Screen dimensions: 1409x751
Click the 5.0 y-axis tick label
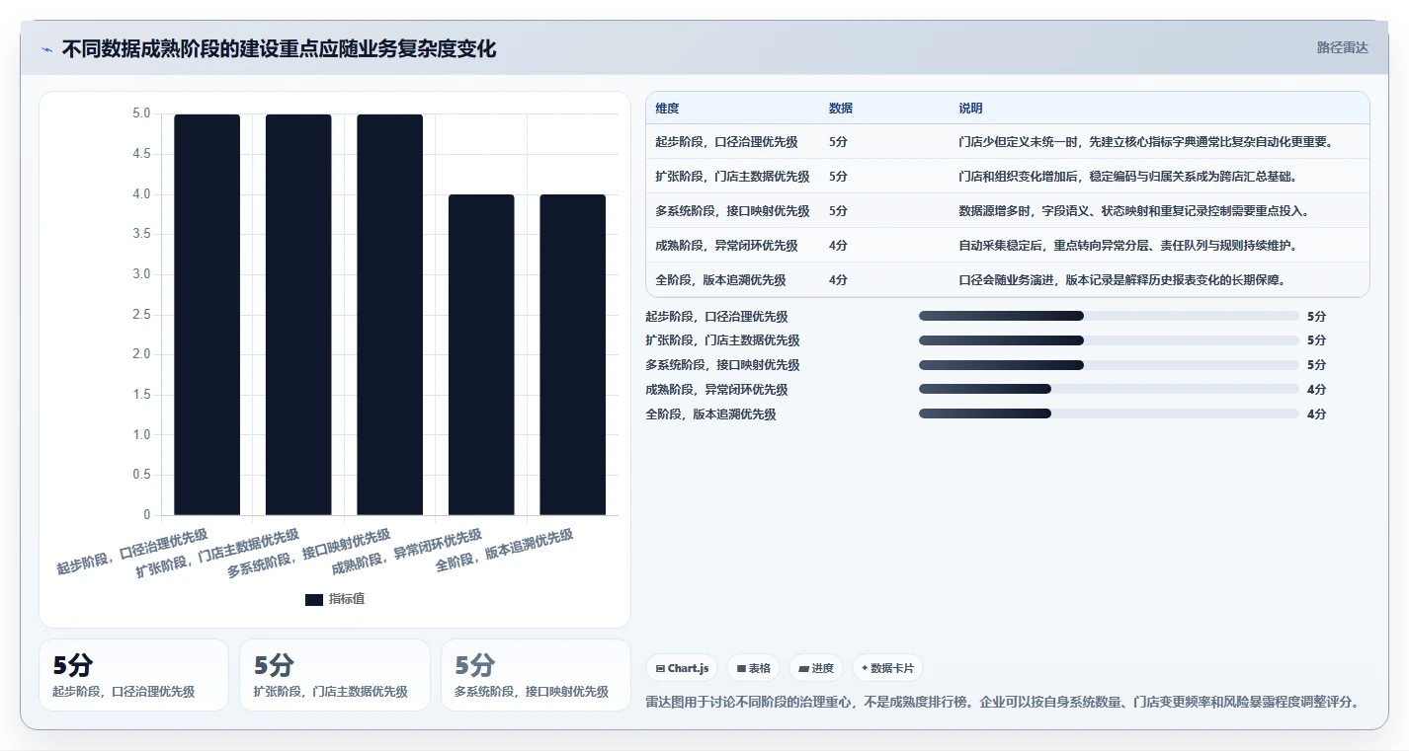[141, 114]
